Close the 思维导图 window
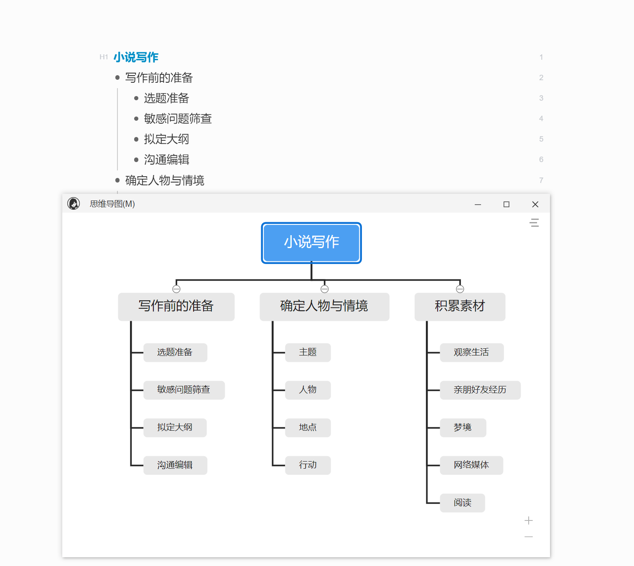This screenshot has width=634, height=566. pyautogui.click(x=535, y=204)
